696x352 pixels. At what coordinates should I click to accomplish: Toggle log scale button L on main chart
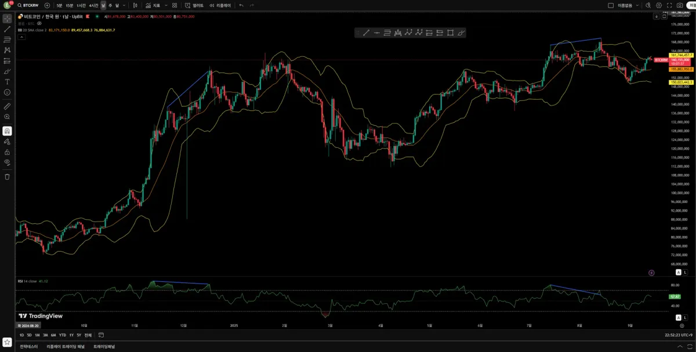click(686, 272)
